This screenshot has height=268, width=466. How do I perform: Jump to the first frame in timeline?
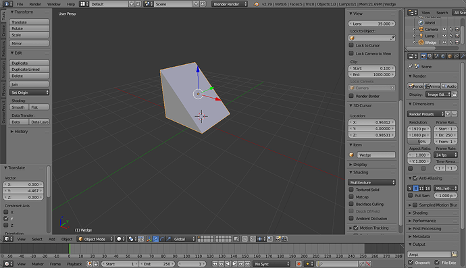[215, 264]
